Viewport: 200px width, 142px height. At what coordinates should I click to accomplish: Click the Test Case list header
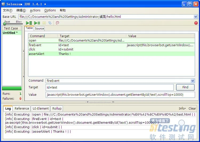tap(12, 28)
